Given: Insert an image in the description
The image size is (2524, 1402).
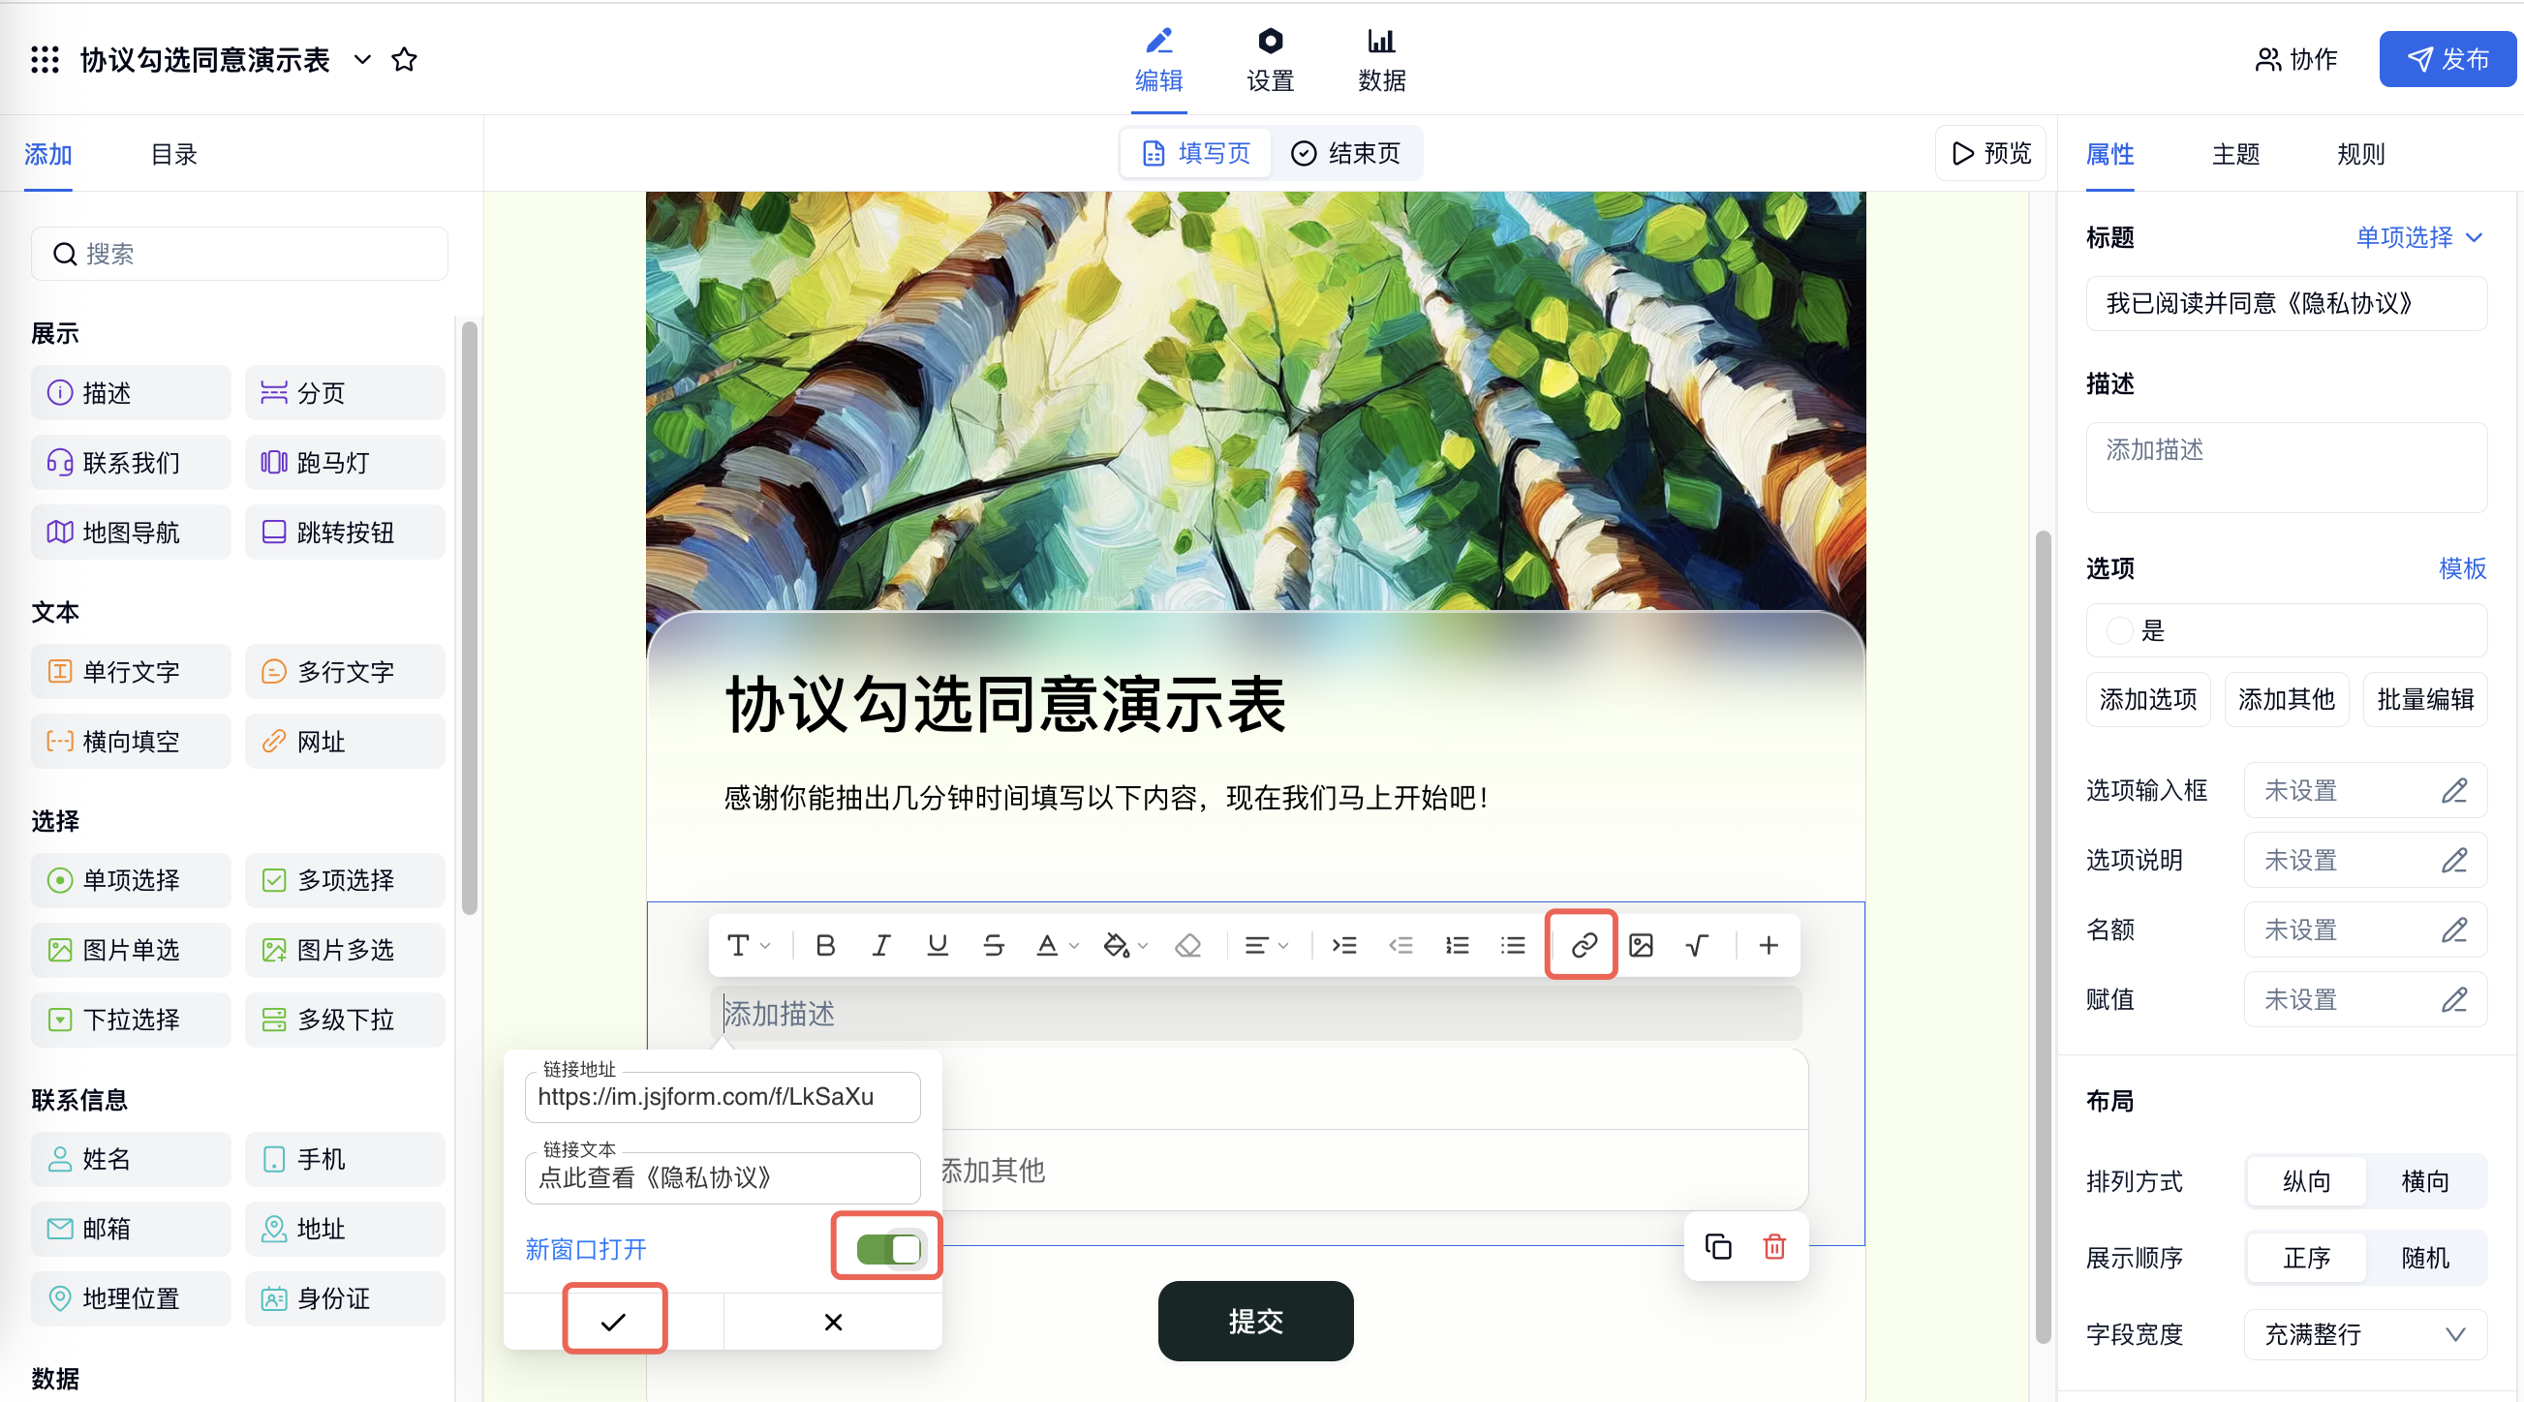Looking at the screenshot, I should click(x=1640, y=945).
